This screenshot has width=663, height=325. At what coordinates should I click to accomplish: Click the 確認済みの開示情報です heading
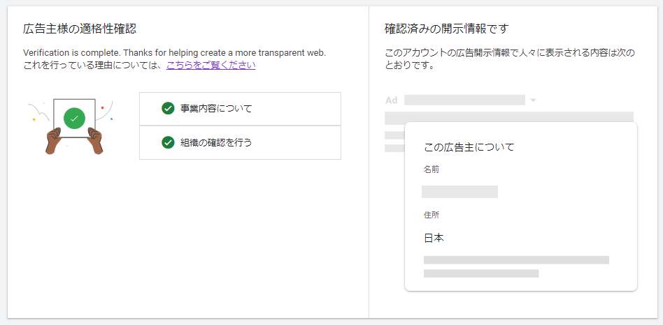point(446,29)
